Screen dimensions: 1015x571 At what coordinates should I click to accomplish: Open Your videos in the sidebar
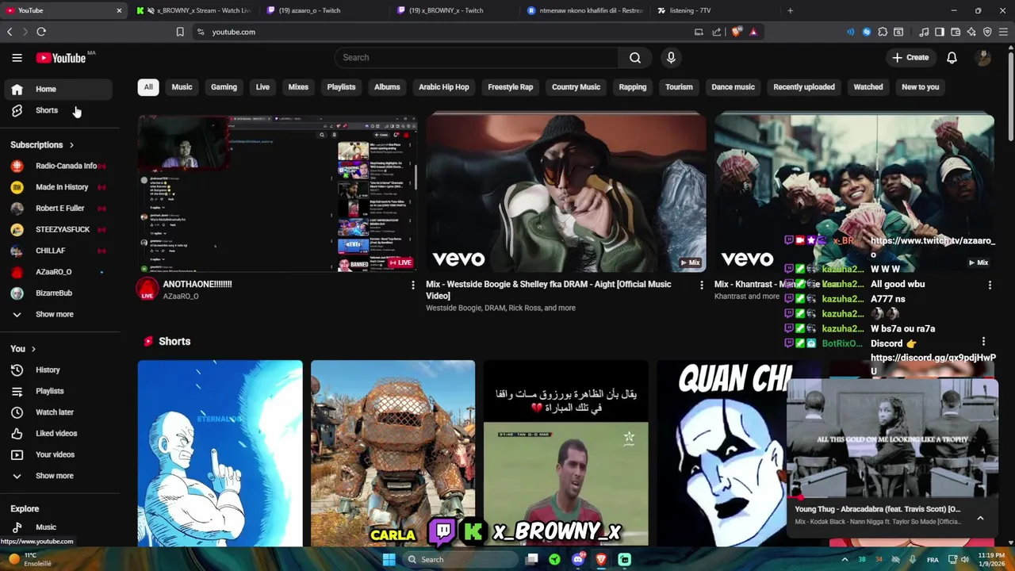(x=57, y=454)
